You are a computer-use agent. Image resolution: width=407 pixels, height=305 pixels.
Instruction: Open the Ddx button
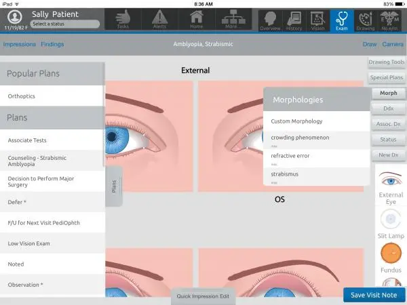click(x=388, y=108)
